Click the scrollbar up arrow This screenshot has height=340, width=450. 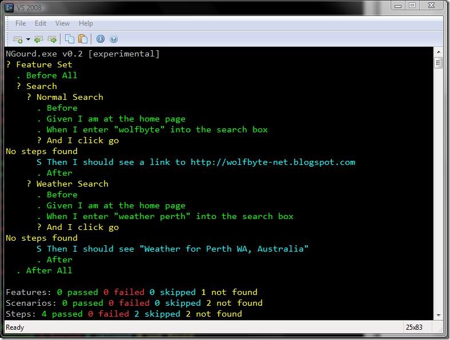click(x=438, y=52)
